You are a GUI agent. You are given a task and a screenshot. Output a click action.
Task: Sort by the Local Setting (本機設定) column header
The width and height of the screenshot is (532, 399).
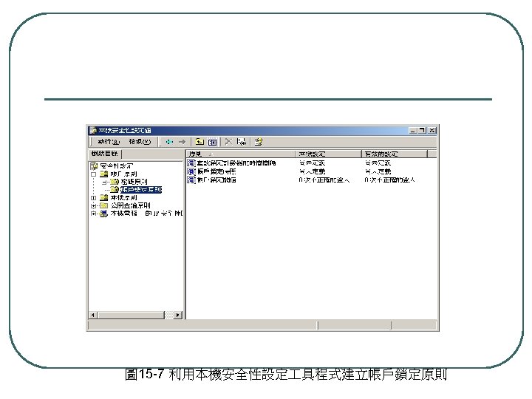click(x=328, y=154)
